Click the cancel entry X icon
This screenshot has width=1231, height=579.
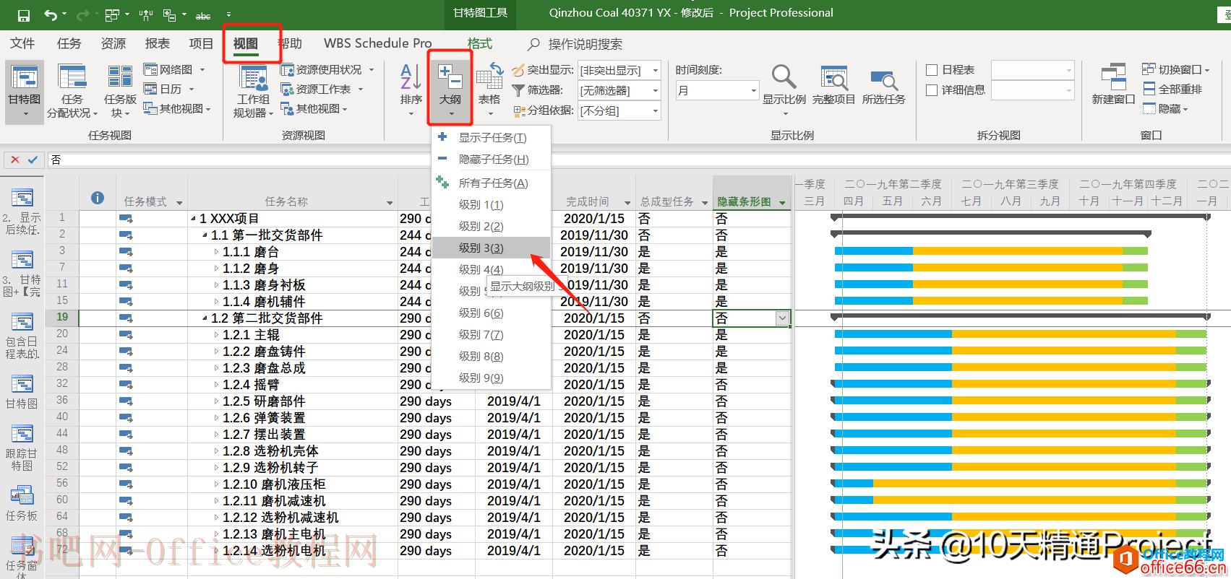tap(14, 160)
